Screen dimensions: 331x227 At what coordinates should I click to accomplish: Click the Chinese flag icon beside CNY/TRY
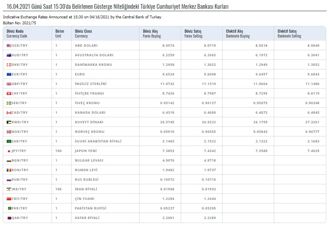(x=9, y=199)
